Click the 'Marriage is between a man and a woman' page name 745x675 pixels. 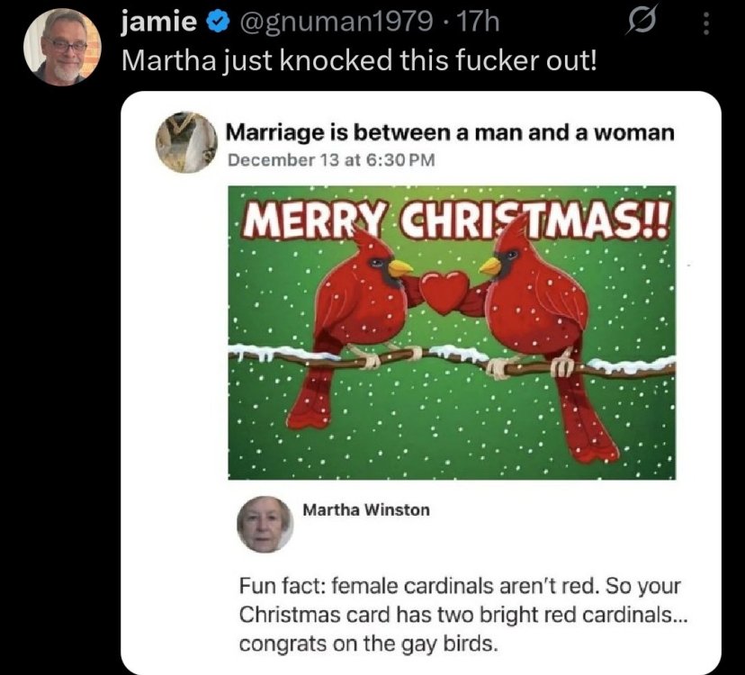449,133
